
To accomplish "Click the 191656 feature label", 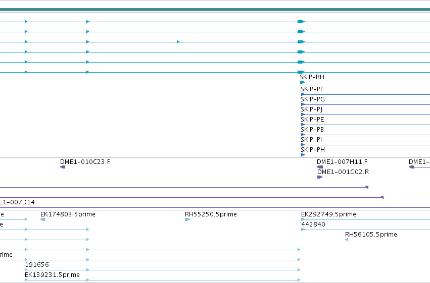I will pos(37,265).
